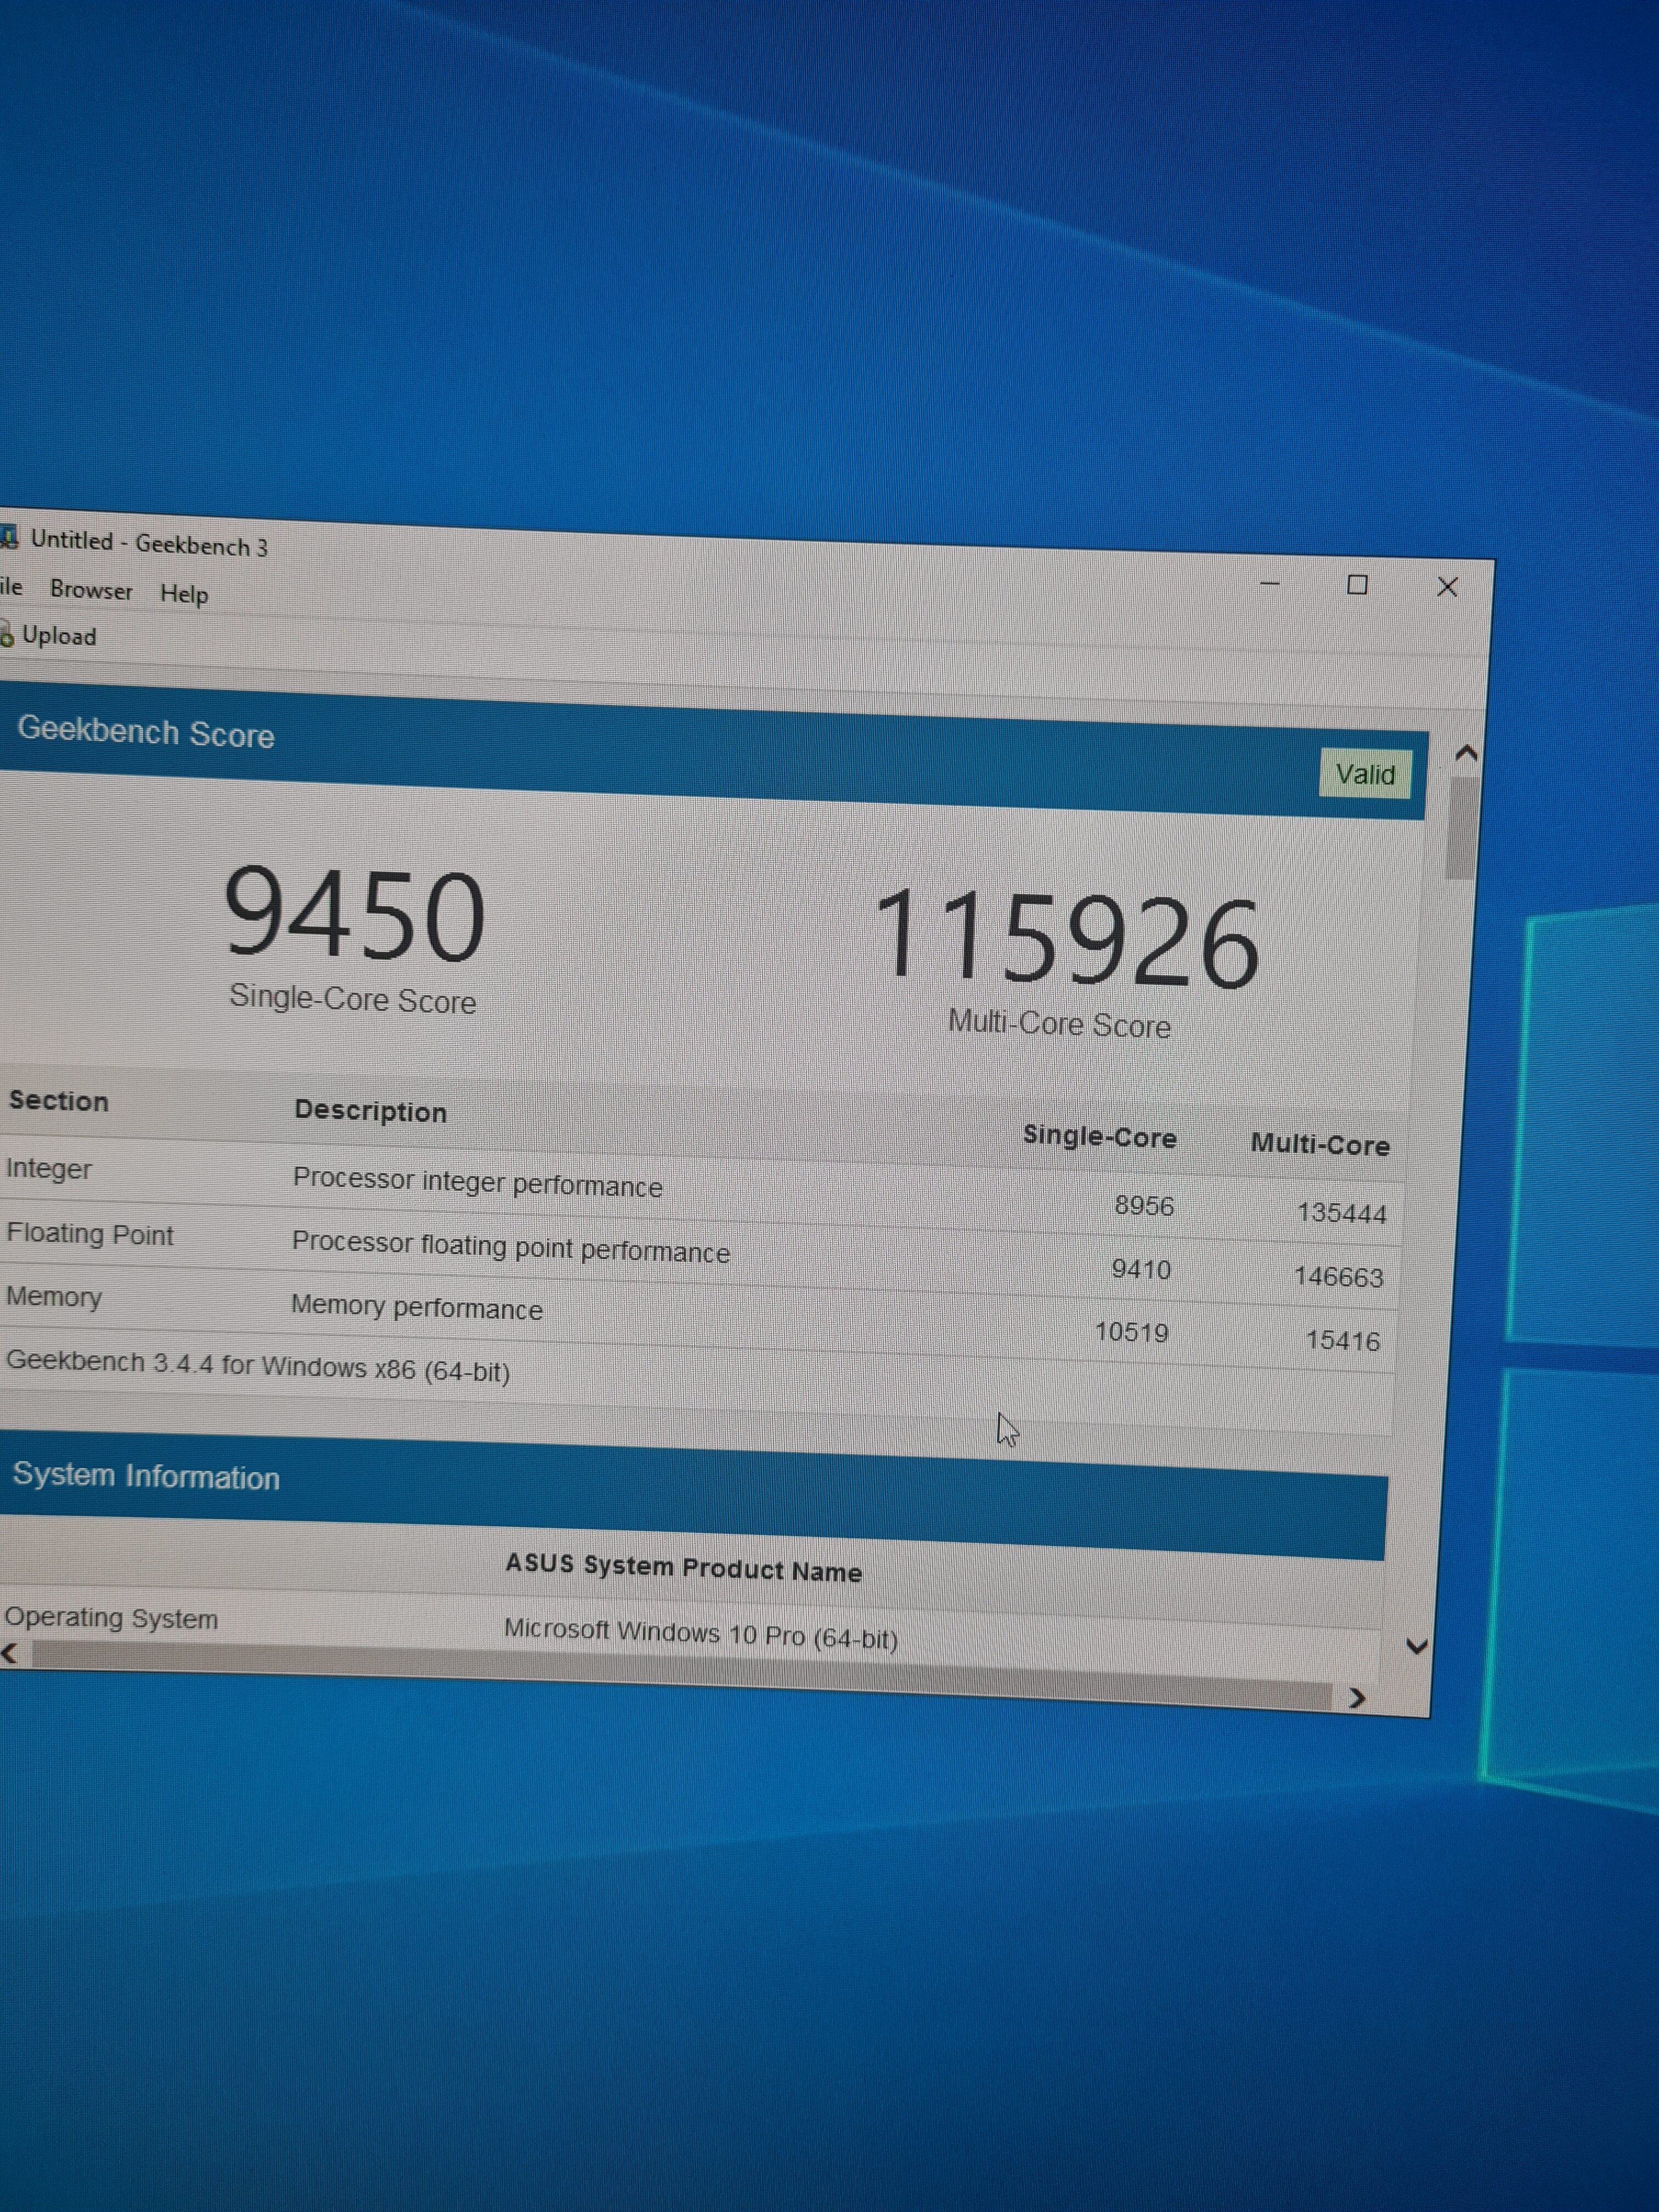
Task: Maximize the Geekbench 3 window
Action: [x=1357, y=585]
